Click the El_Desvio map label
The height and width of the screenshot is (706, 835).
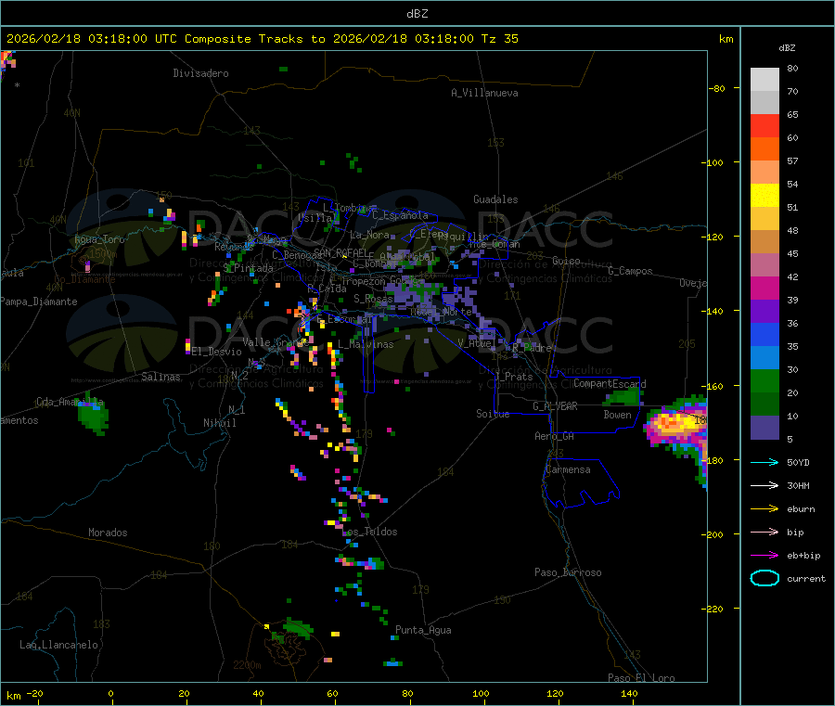(216, 352)
